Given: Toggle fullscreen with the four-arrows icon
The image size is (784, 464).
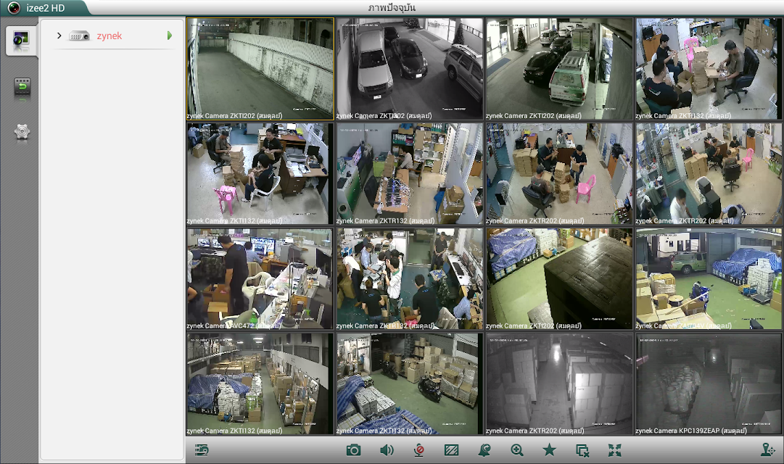Looking at the screenshot, I should click(x=614, y=450).
